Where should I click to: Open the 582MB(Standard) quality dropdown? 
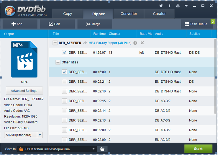(x=40, y=135)
